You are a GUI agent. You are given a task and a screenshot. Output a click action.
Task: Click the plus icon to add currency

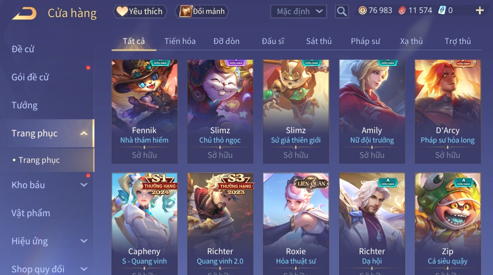coord(480,11)
